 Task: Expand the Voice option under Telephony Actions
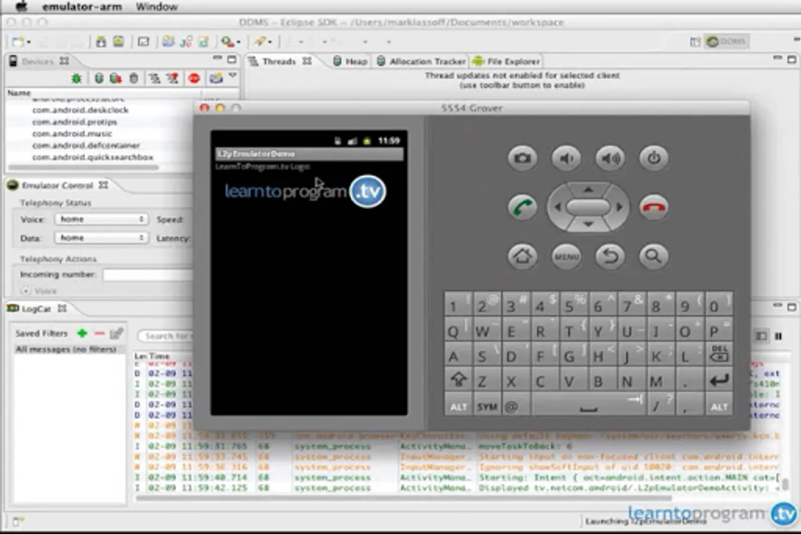(26, 291)
